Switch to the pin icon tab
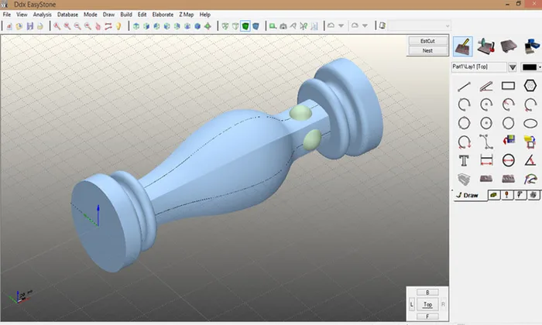Screen dimensions: 542x325 (x=506, y=195)
